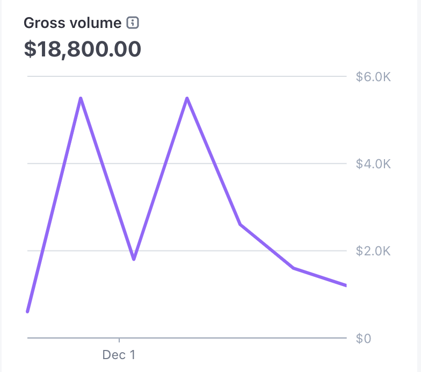Click the $0 y-axis label
This screenshot has width=421, height=372.
[364, 339]
